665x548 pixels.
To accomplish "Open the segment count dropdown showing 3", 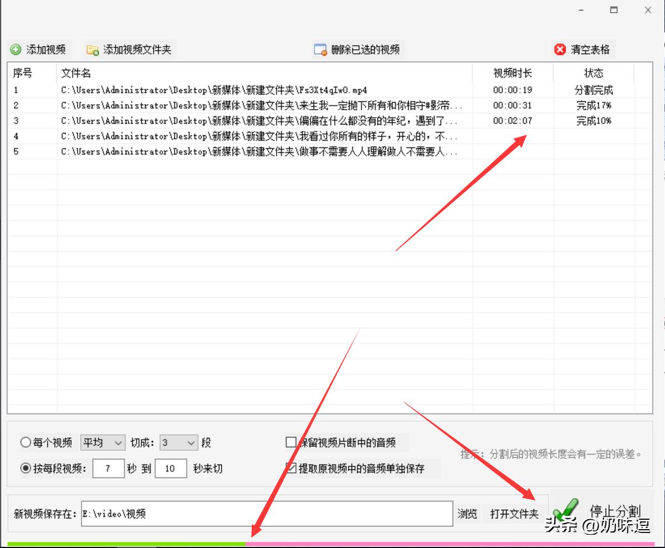I will [177, 442].
